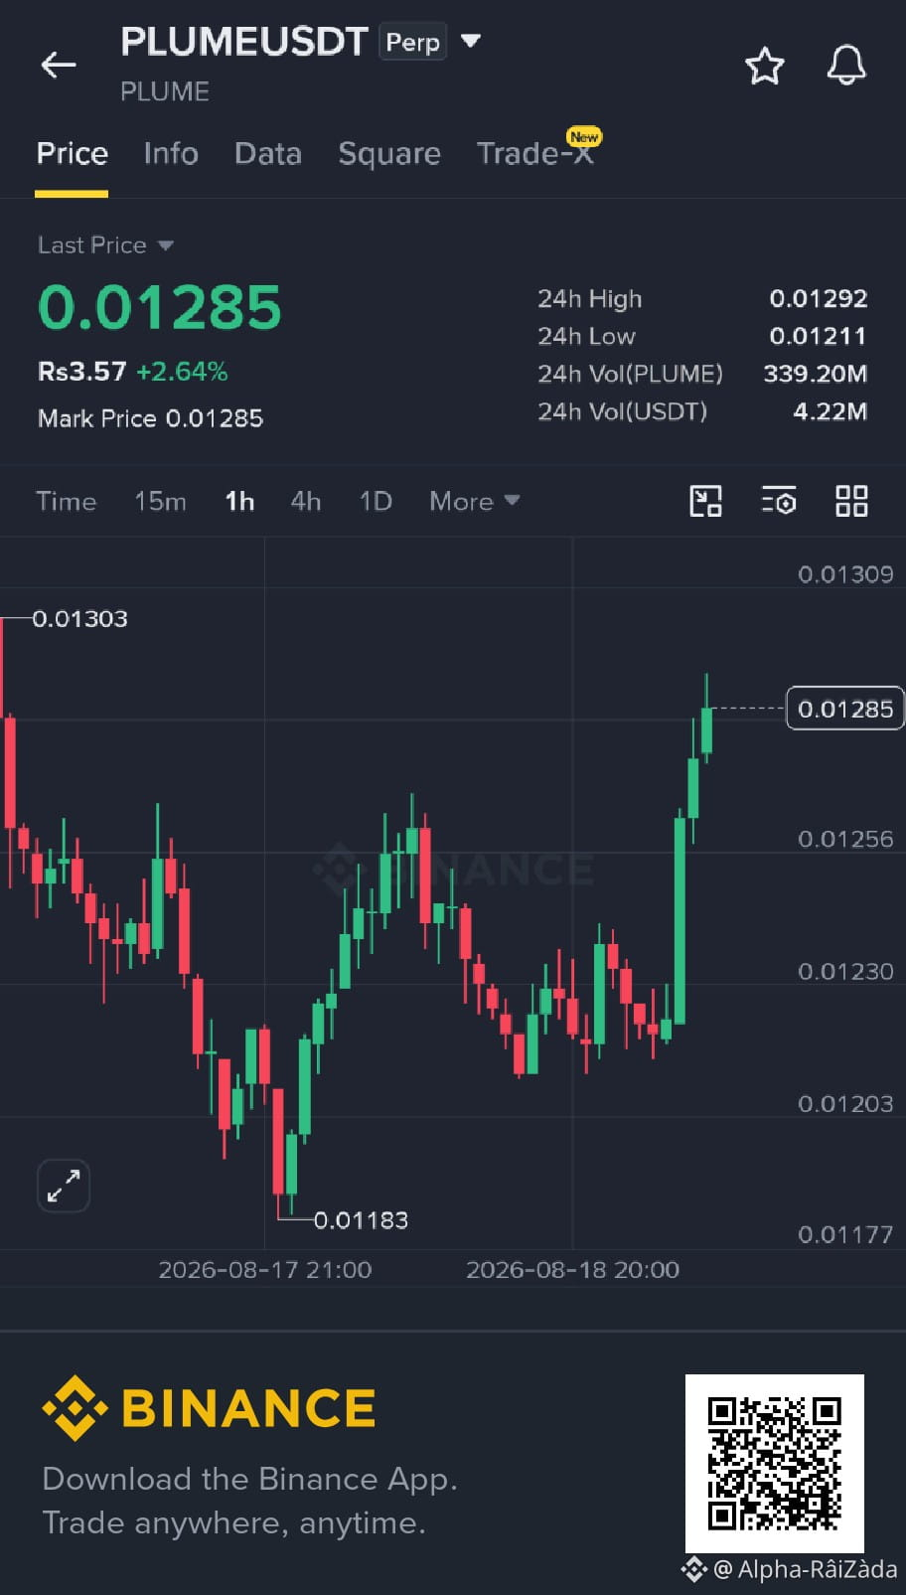Open the chart layout shrink icon

[x=705, y=501]
